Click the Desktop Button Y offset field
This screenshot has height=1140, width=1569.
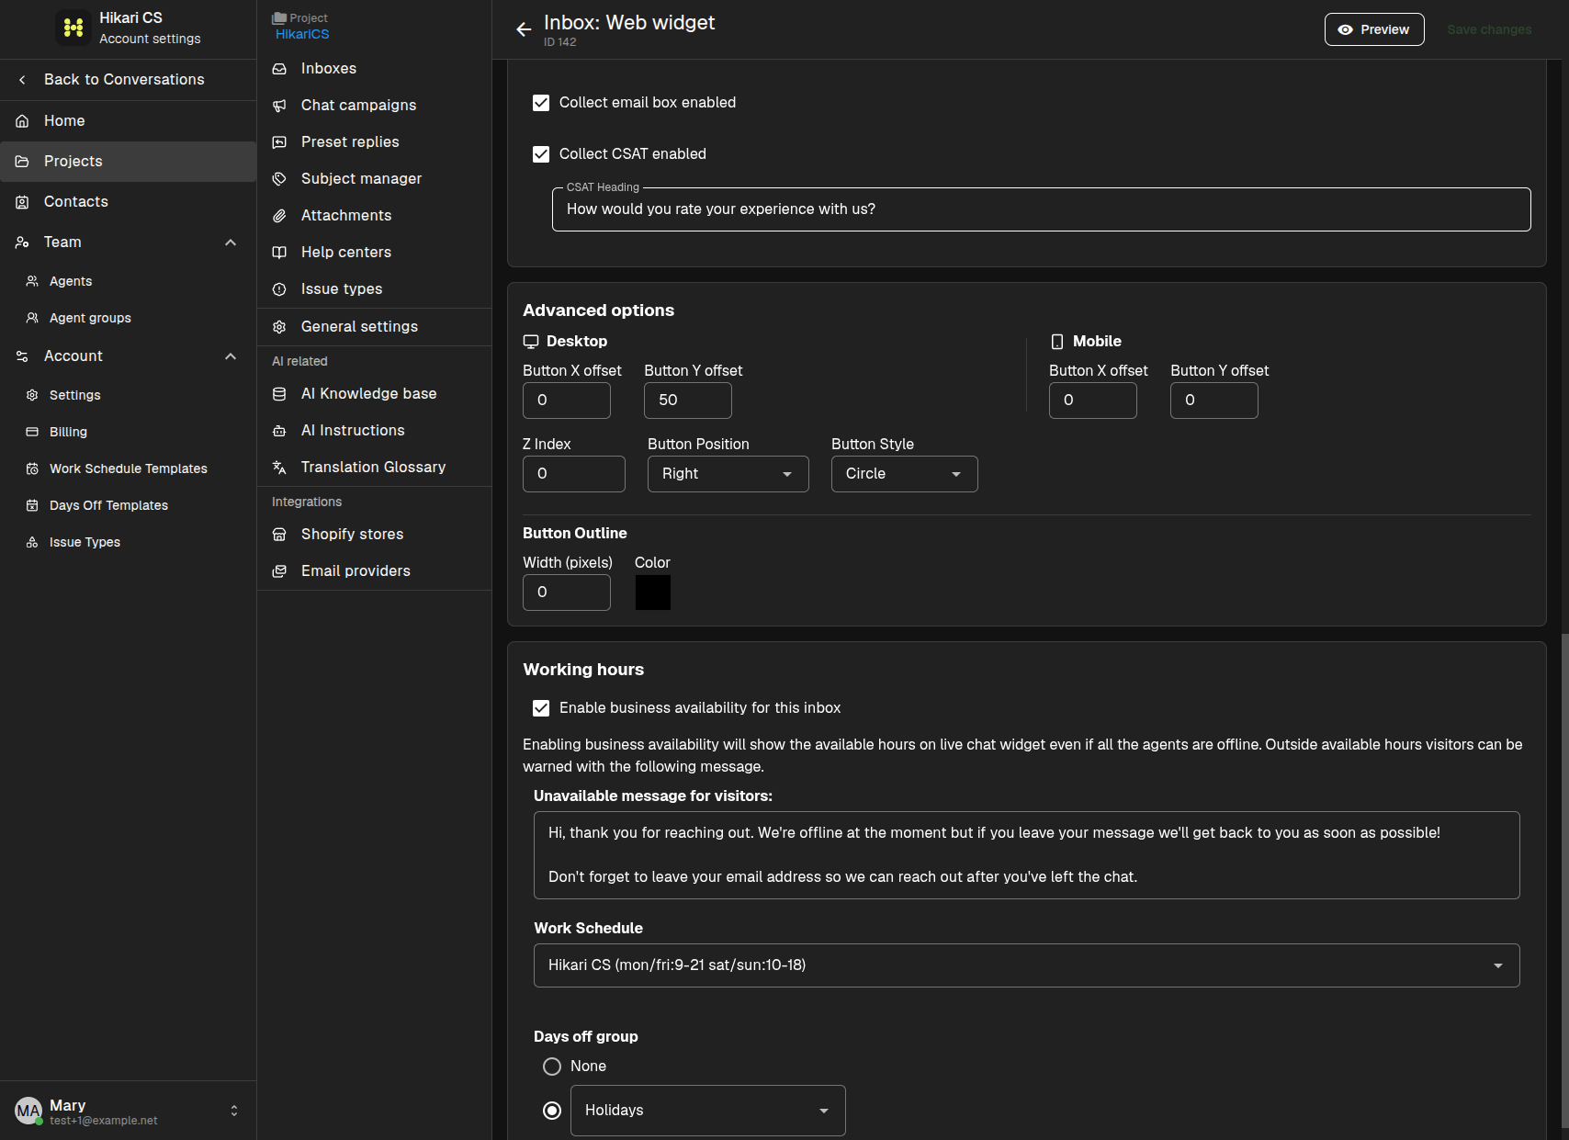688,401
